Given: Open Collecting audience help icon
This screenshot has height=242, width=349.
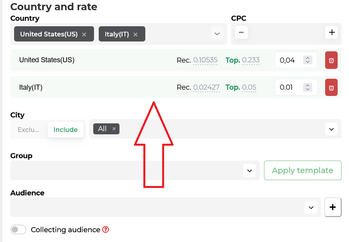Looking at the screenshot, I should [105, 229].
